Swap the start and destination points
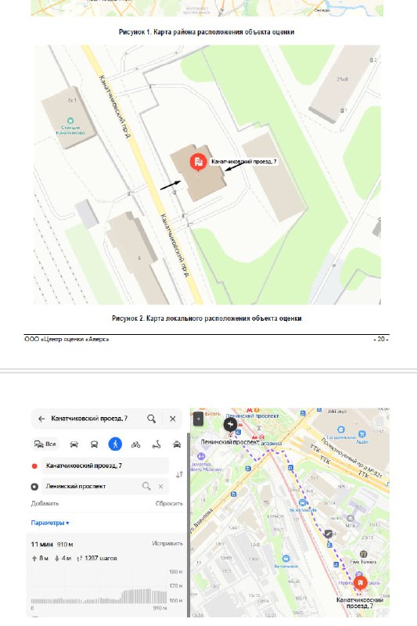Image resolution: width=417 pixels, height=626 pixels. (x=179, y=474)
